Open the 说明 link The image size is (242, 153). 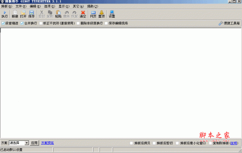(x=234, y=143)
